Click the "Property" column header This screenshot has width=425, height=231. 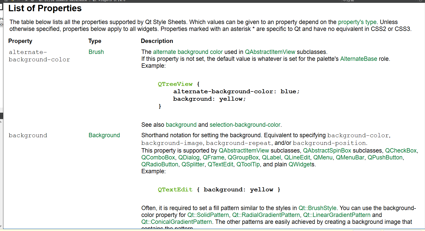20,41
